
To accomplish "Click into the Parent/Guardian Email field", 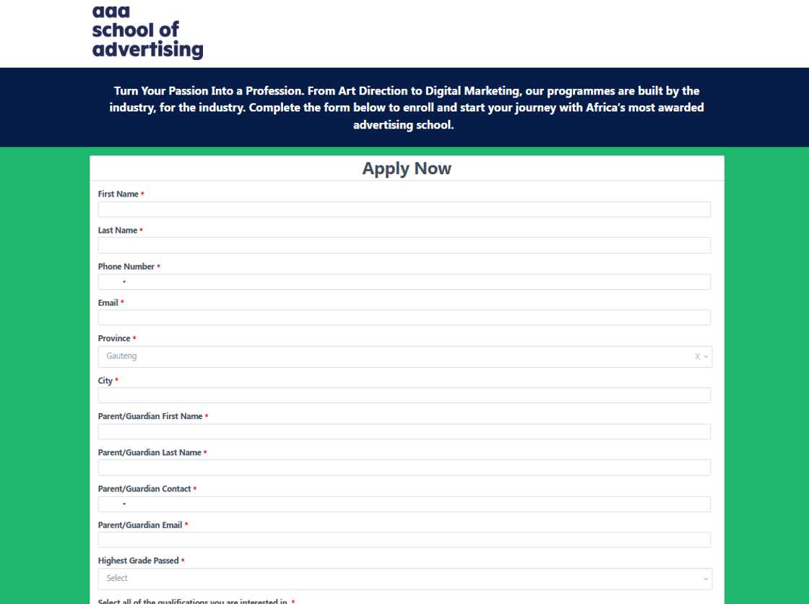I will [x=404, y=539].
